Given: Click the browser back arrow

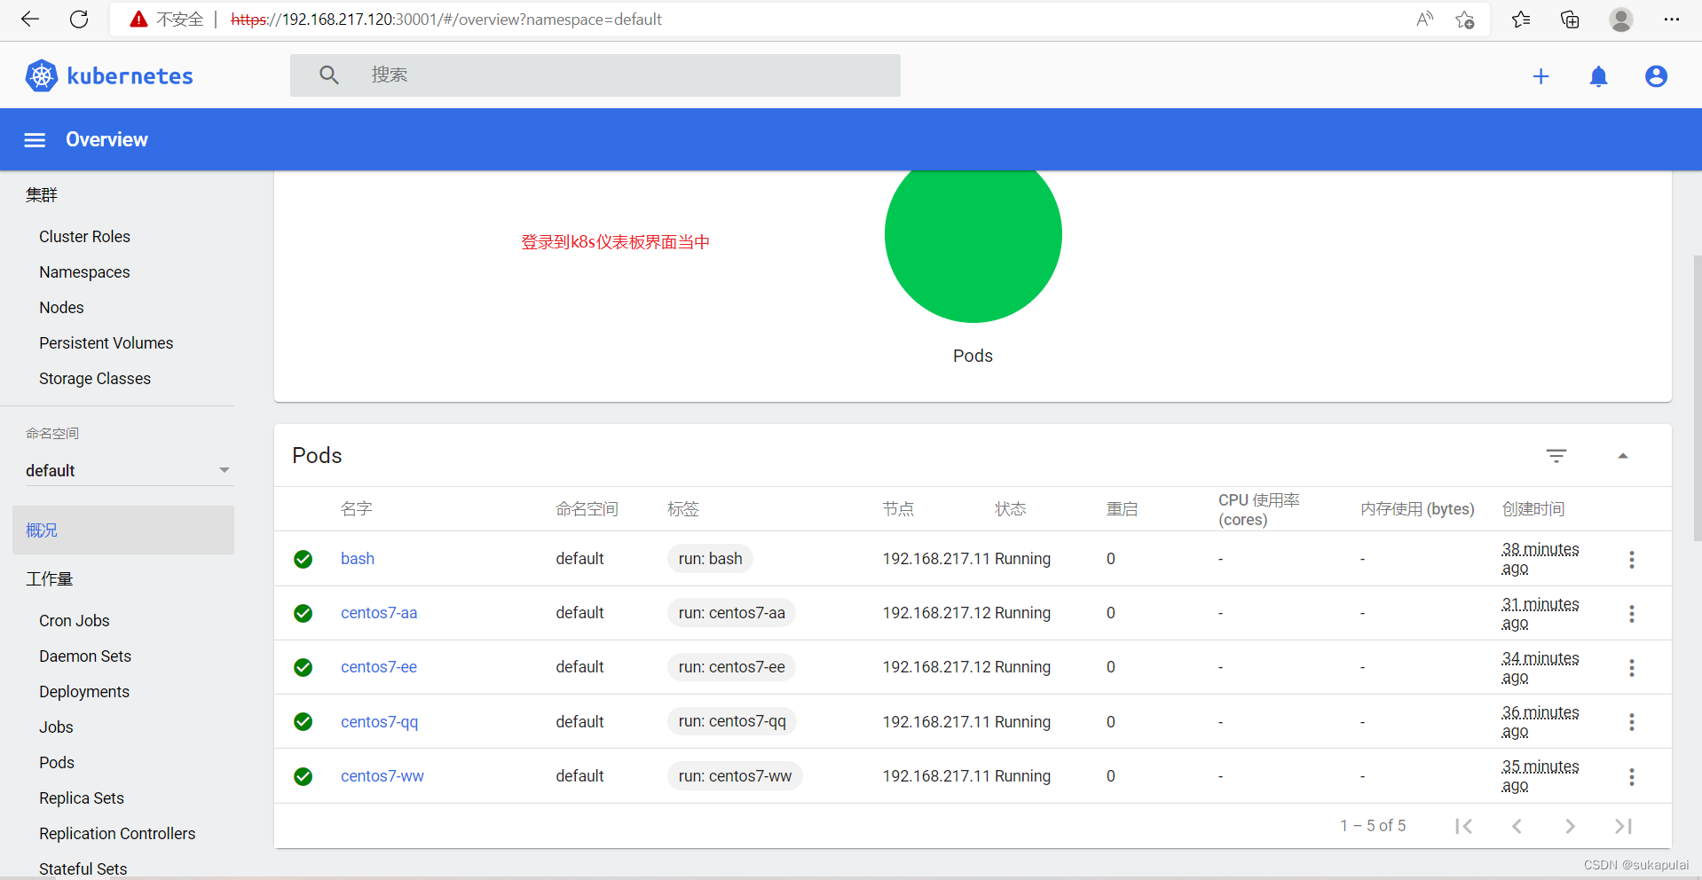Looking at the screenshot, I should coord(30,20).
